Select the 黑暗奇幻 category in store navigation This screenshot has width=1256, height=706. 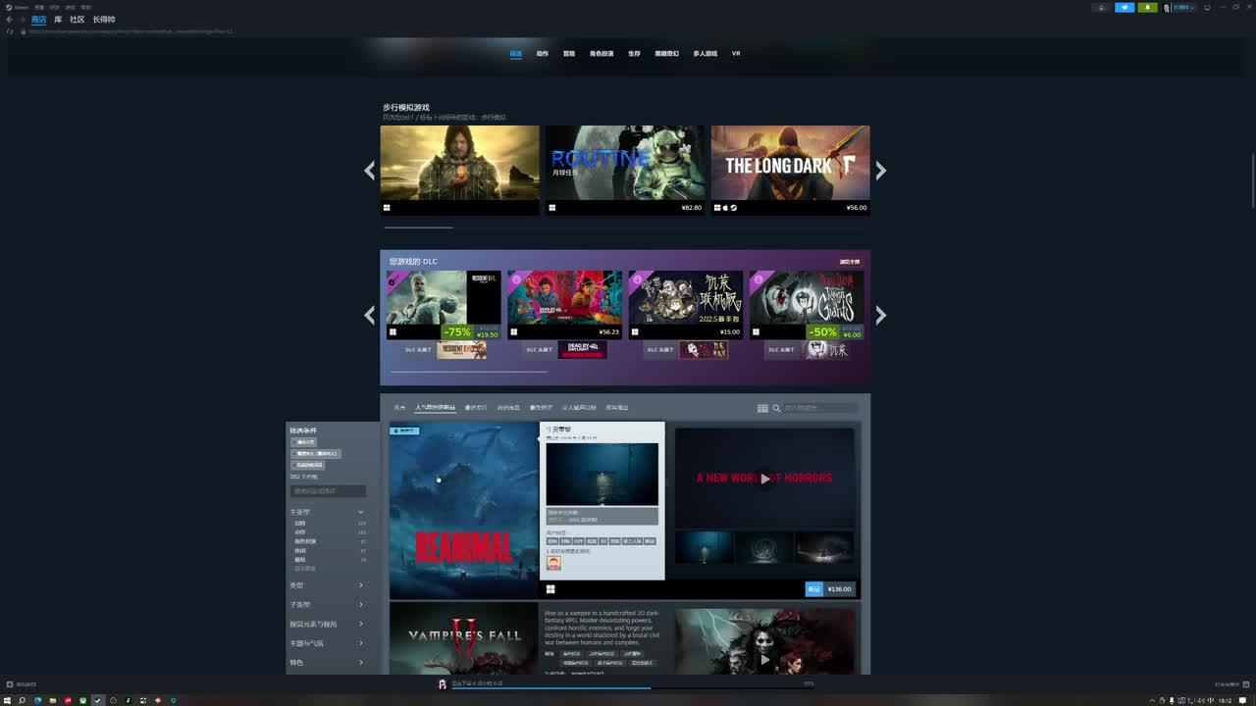click(667, 54)
